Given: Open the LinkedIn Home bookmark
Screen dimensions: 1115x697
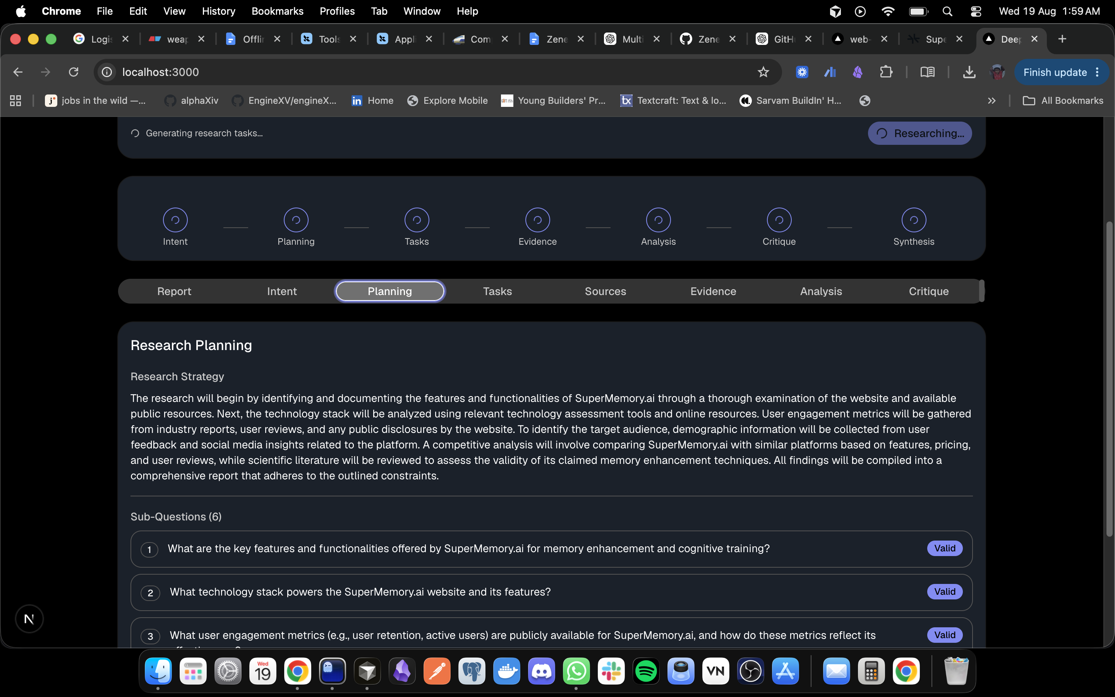Looking at the screenshot, I should coord(372,101).
